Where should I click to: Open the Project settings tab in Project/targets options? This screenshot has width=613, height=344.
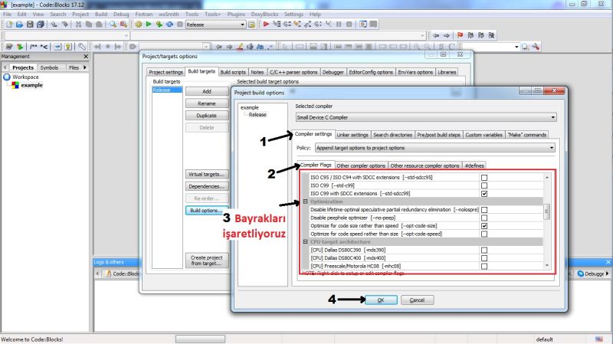click(x=166, y=72)
